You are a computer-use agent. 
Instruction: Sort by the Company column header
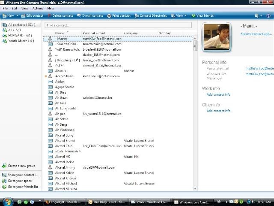[140, 33]
